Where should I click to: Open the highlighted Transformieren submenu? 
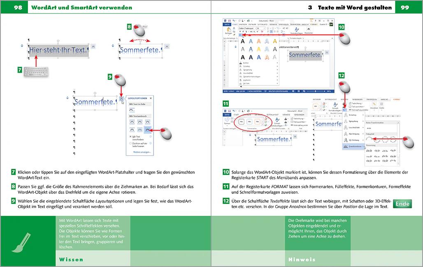(354, 146)
